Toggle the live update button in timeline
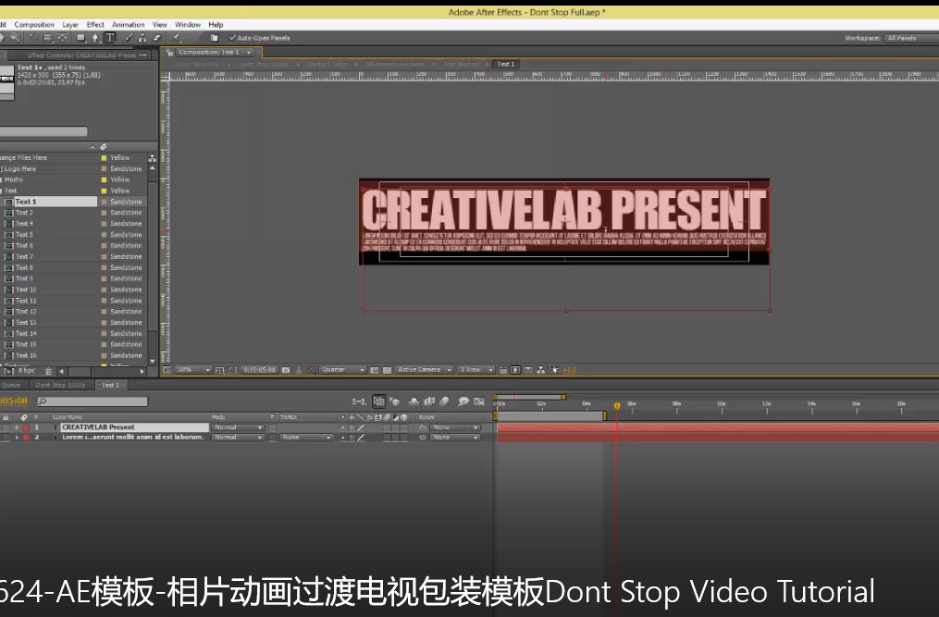Viewport: 939px width, 617px height. pyautogui.click(x=379, y=401)
